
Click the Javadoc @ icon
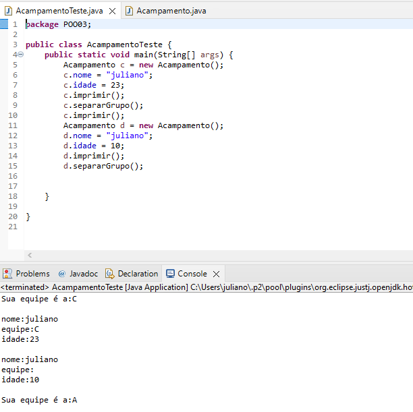(62, 274)
